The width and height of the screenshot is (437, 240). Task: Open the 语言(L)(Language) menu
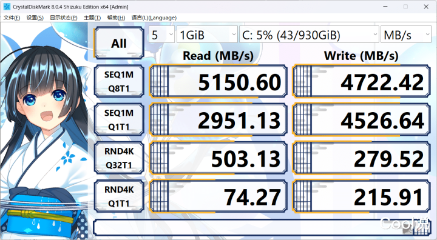pos(154,18)
